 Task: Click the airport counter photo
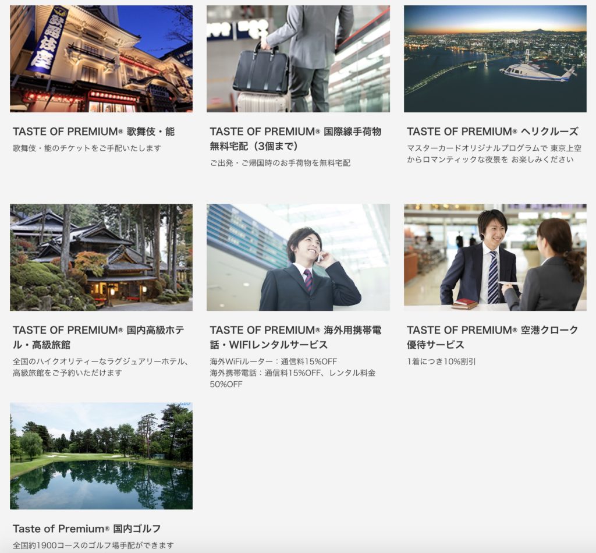pyautogui.click(x=495, y=257)
